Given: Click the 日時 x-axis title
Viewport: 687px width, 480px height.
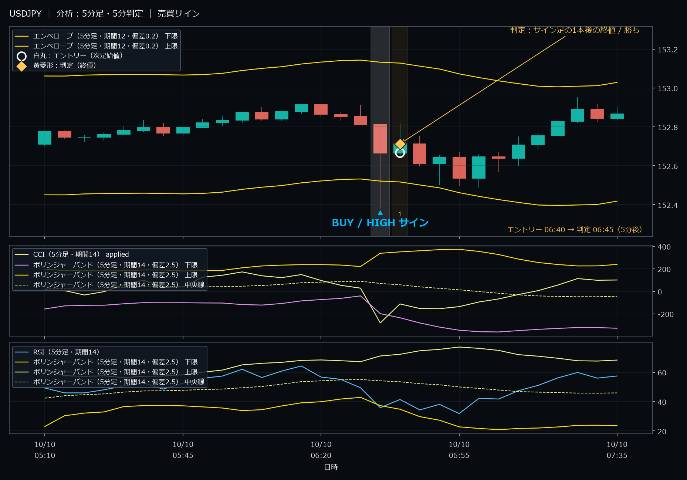Looking at the screenshot, I should click(x=331, y=467).
